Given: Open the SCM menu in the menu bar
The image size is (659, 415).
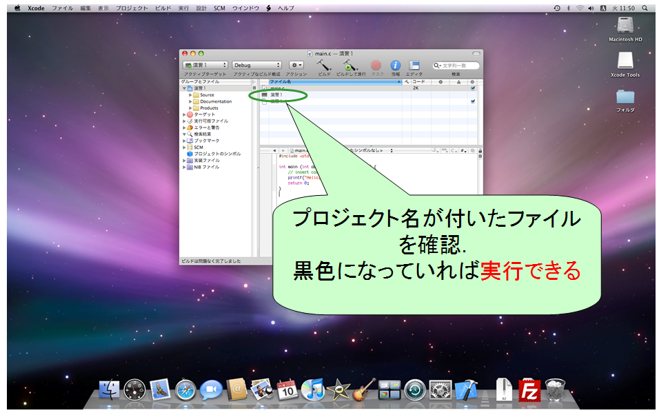Looking at the screenshot, I should [219, 8].
